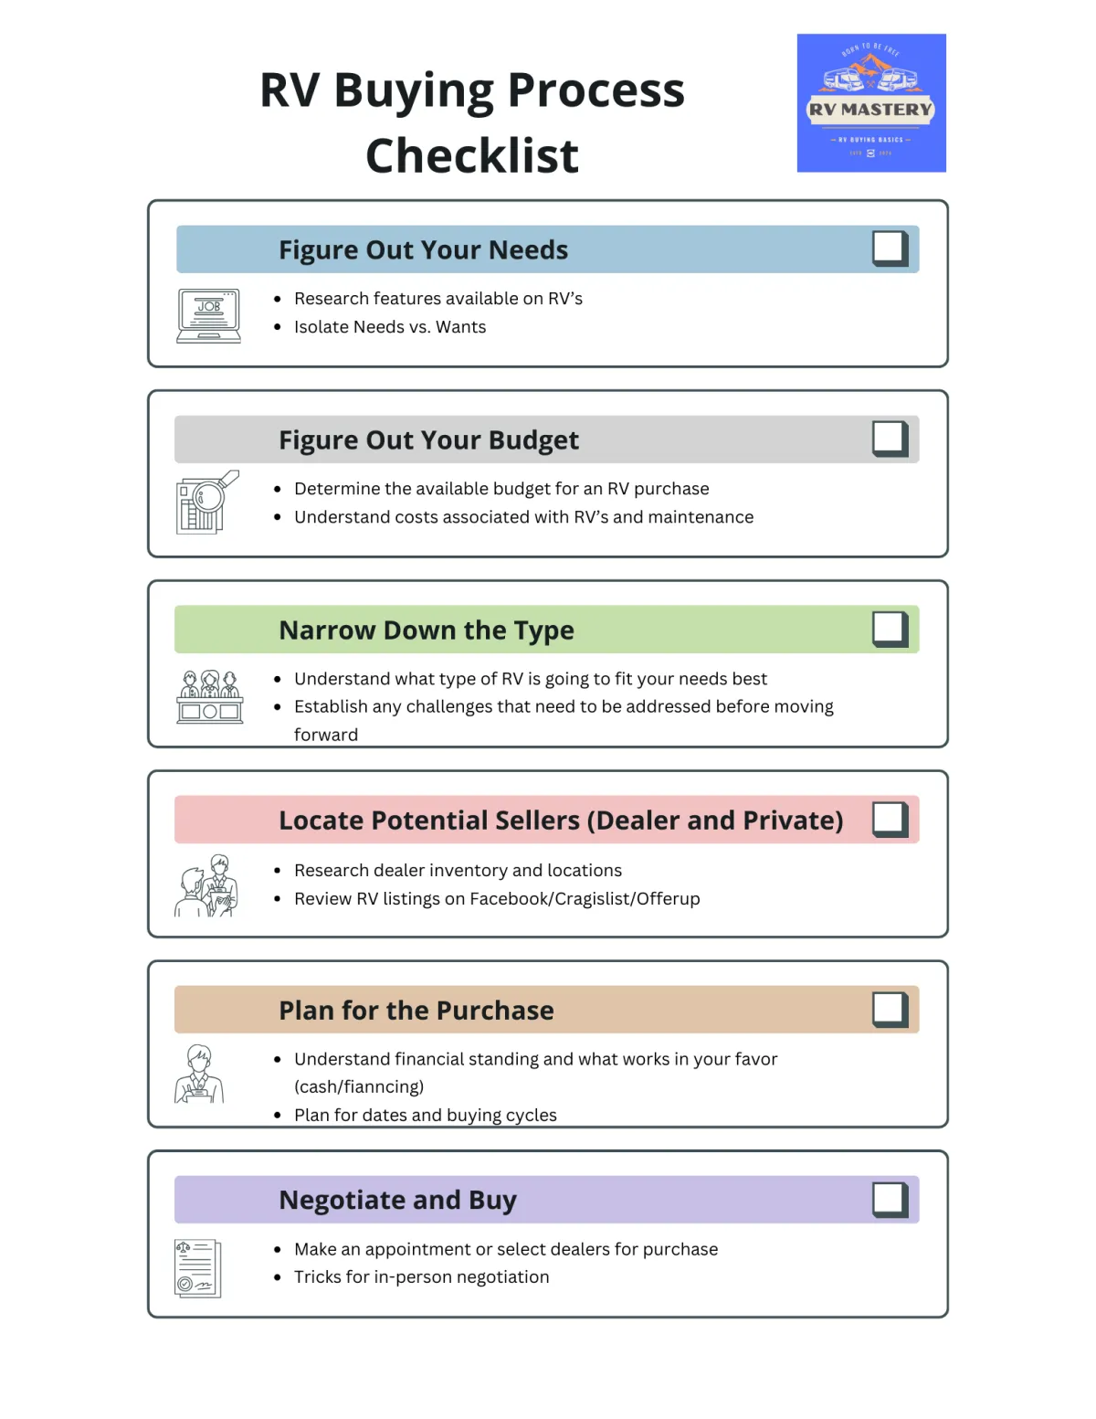Screen dimensions: 1096x1419
Task: Click the contract document icon
Action: point(198,1268)
